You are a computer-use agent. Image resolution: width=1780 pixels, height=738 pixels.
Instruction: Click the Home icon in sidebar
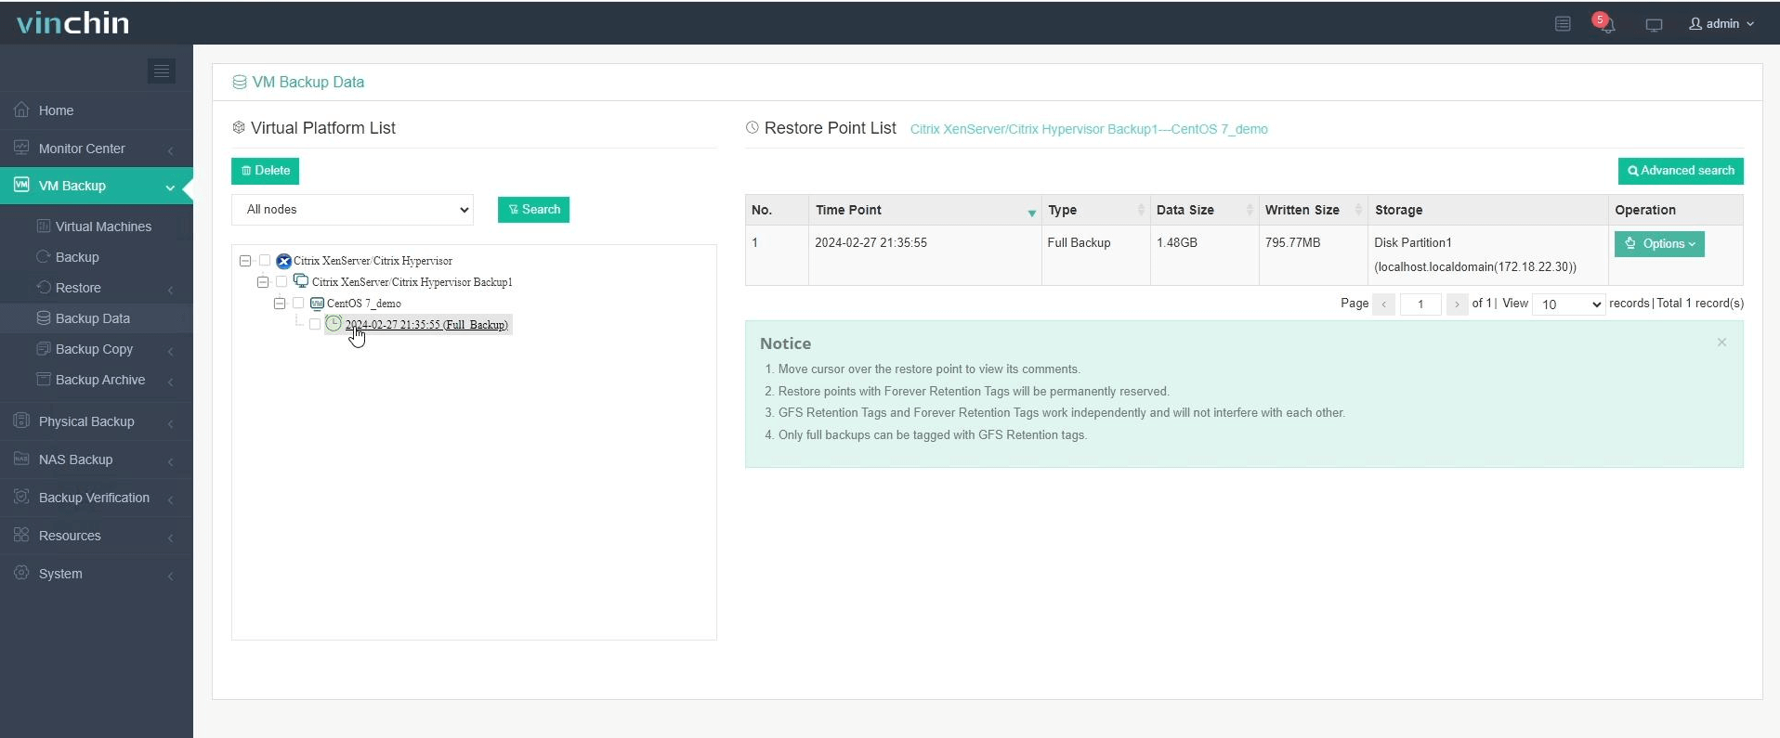tap(21, 110)
